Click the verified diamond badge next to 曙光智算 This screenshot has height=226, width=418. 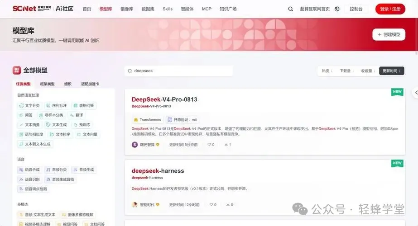[158, 145]
